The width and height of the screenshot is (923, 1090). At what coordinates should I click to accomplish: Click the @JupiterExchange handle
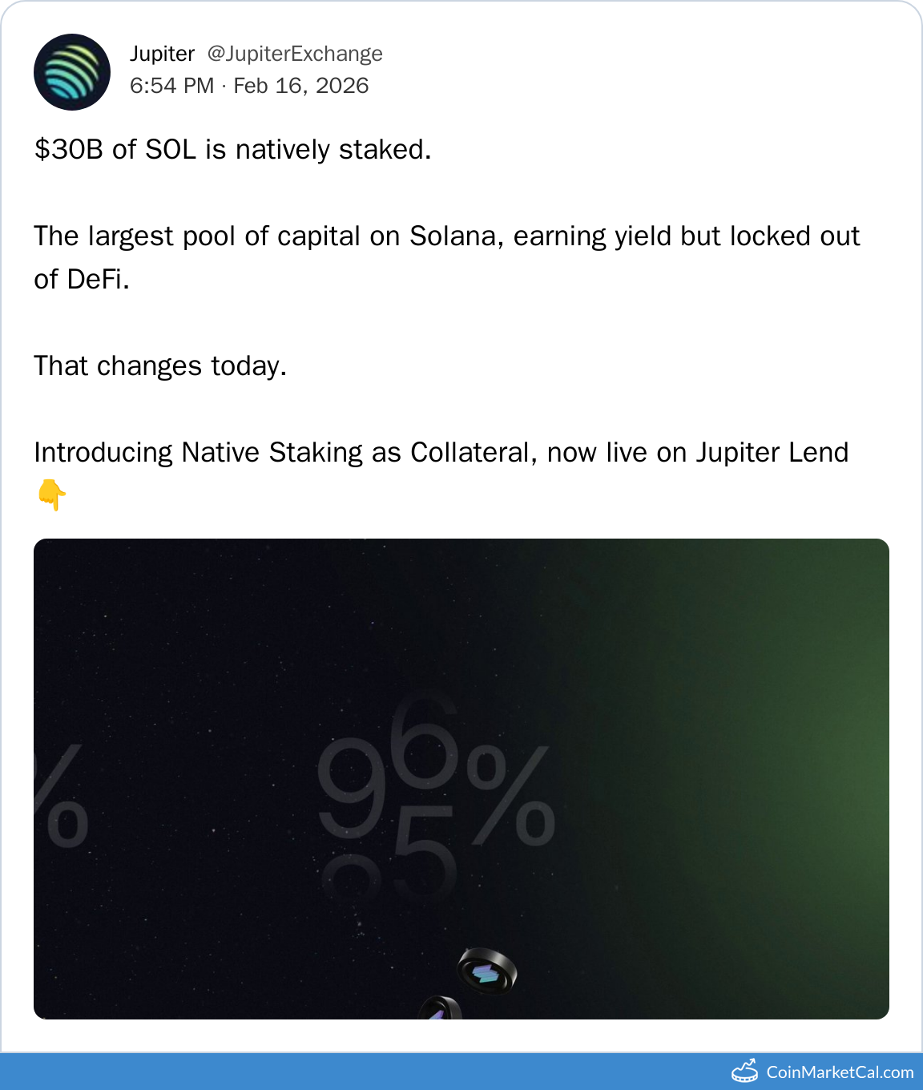click(x=295, y=54)
